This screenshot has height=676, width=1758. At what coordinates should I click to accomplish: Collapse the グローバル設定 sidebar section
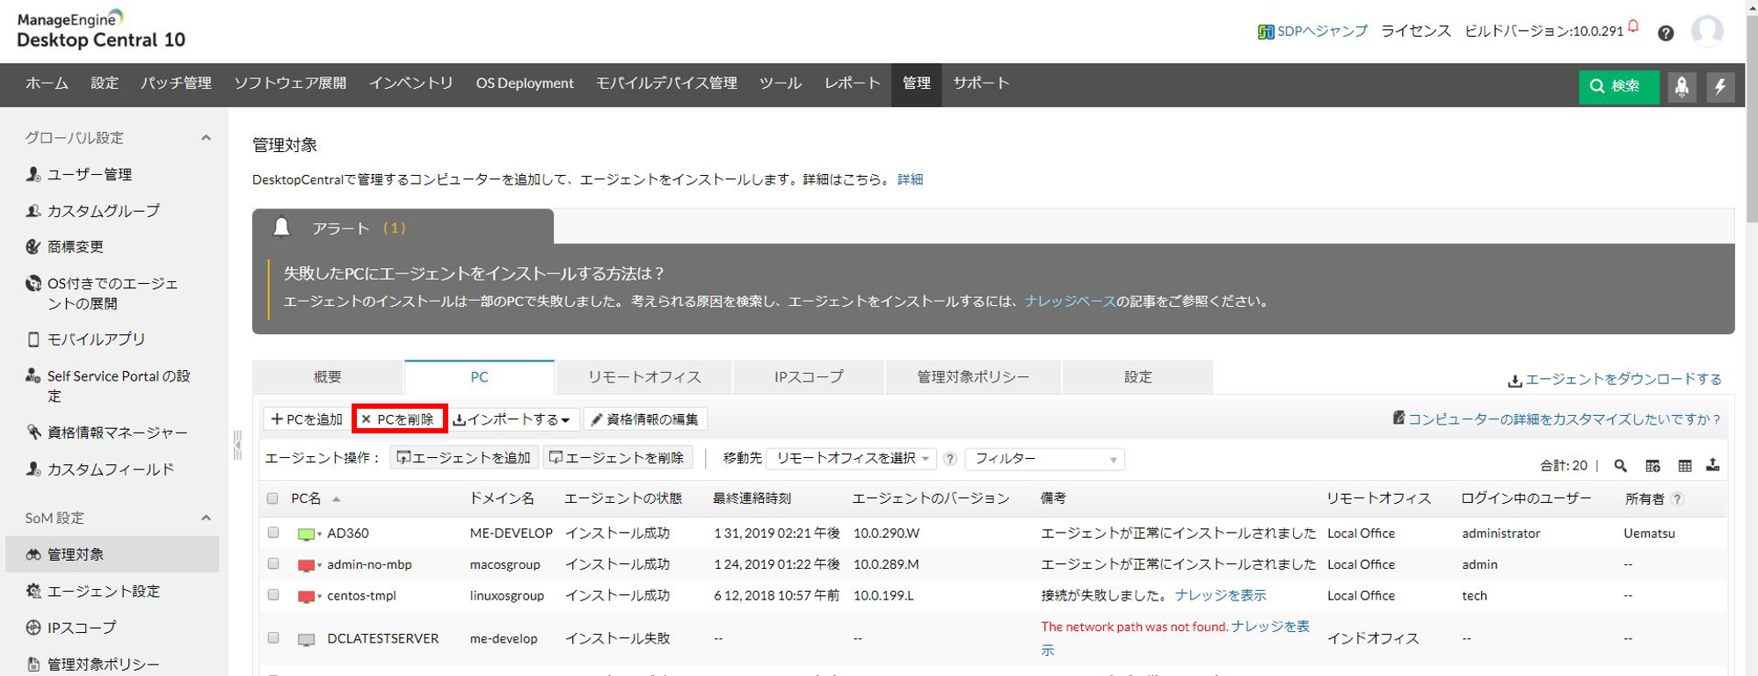point(206,138)
